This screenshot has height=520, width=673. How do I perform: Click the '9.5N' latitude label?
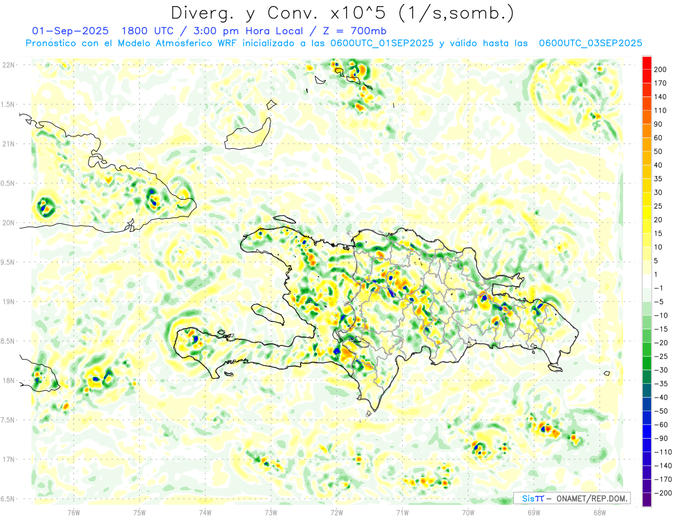(8, 262)
